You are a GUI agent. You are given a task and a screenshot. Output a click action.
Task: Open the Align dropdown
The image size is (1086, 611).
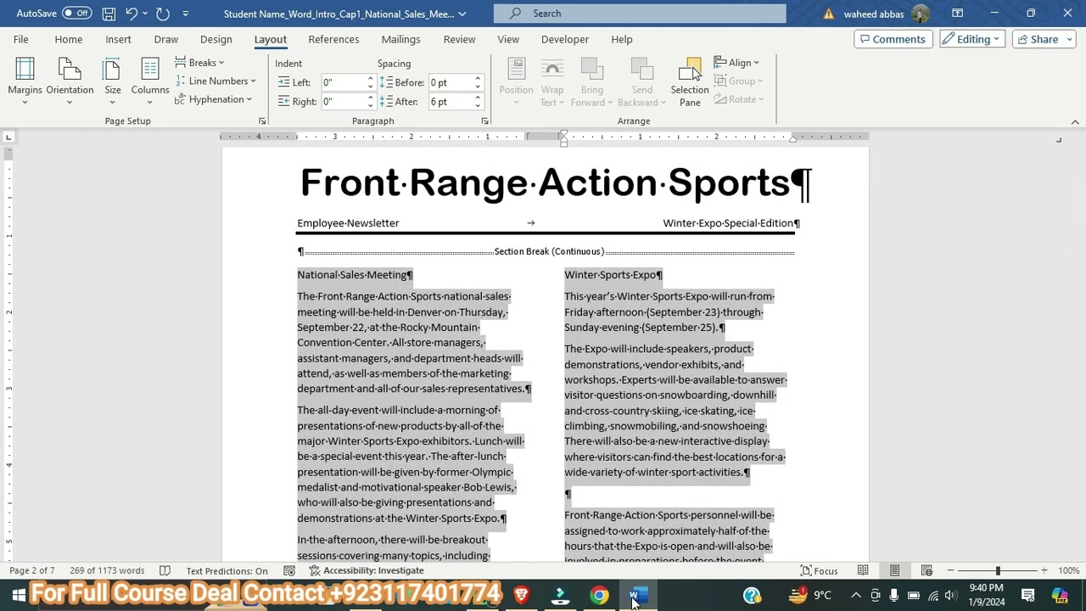[x=736, y=63]
